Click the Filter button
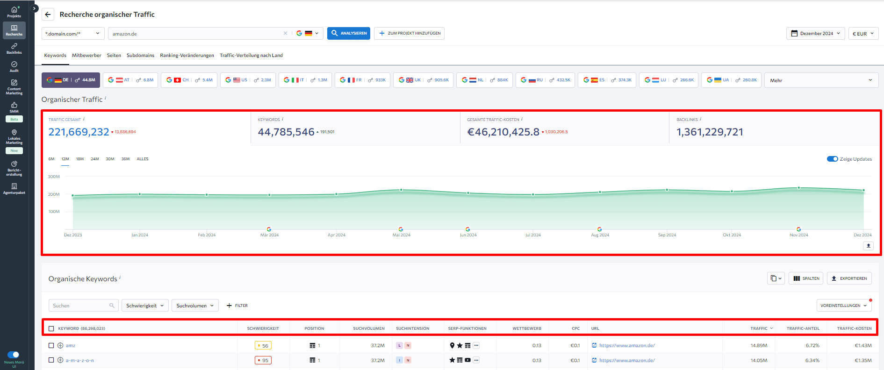This screenshot has width=884, height=370. 237,306
